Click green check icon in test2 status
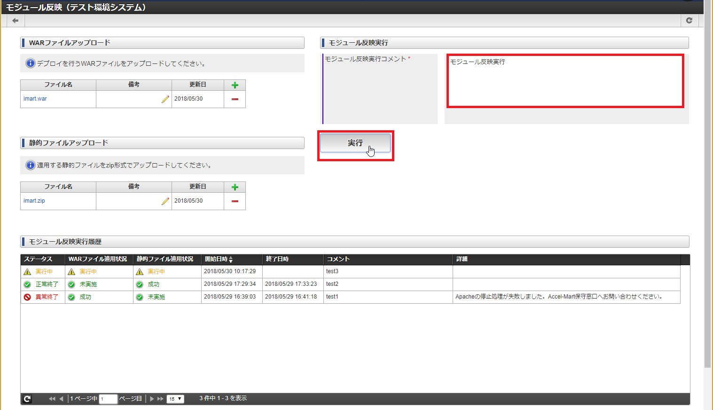 (27, 284)
